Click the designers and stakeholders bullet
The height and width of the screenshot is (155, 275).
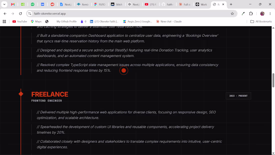(129, 144)
